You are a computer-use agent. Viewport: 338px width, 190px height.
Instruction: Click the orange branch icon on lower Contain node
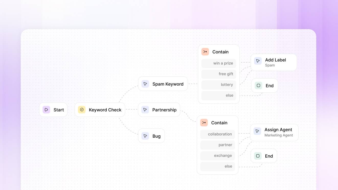204,123
